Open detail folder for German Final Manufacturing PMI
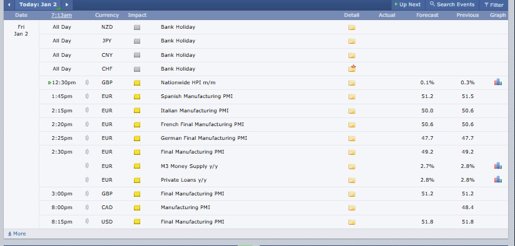This screenshot has width=515, height=246. click(352, 138)
